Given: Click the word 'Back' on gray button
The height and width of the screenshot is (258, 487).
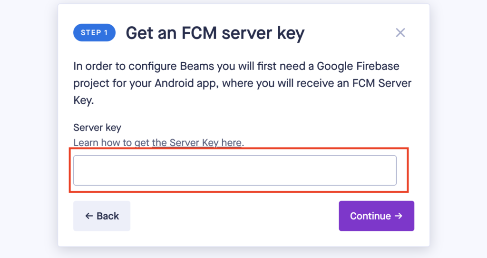Looking at the screenshot, I should click(x=108, y=216).
